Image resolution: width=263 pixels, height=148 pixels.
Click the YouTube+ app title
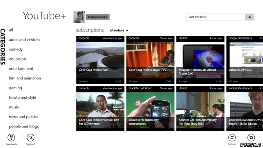tap(45, 16)
